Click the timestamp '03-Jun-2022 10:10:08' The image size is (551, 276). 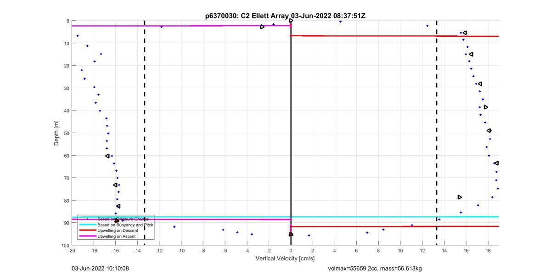tap(100, 268)
